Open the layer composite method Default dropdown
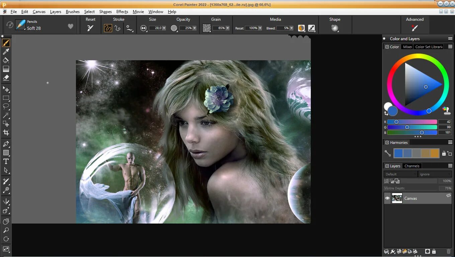This screenshot has height=257, width=455. click(x=400, y=174)
